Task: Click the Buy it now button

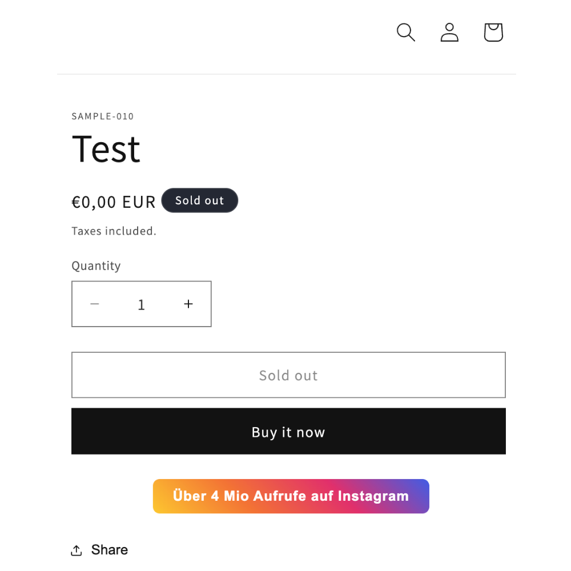Action: (x=288, y=431)
